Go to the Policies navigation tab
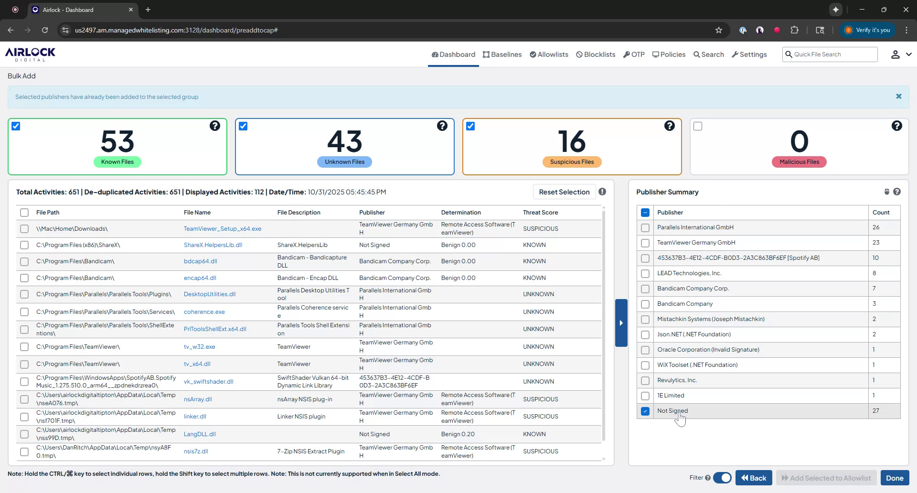The image size is (917, 493). click(669, 54)
